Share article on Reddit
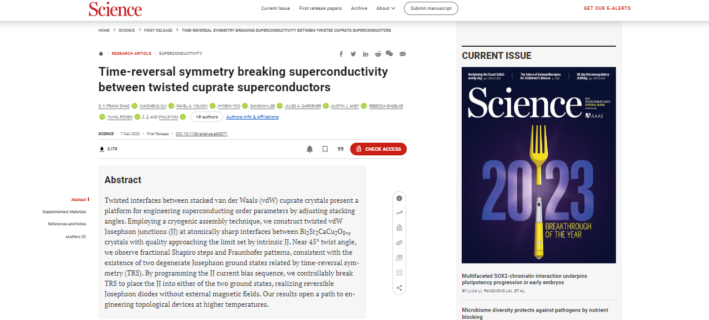 pyautogui.click(x=378, y=54)
